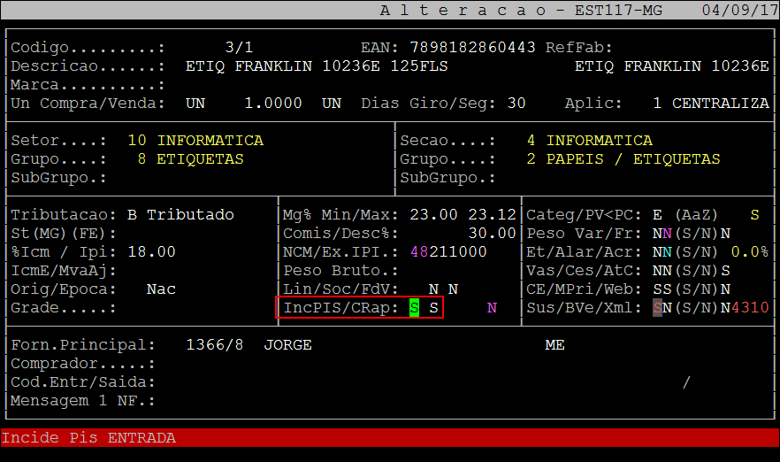Viewport: 780px width, 462px height.
Task: Select the highlighted Sus flag in Sus/BVe/Xml
Action: coord(656,308)
